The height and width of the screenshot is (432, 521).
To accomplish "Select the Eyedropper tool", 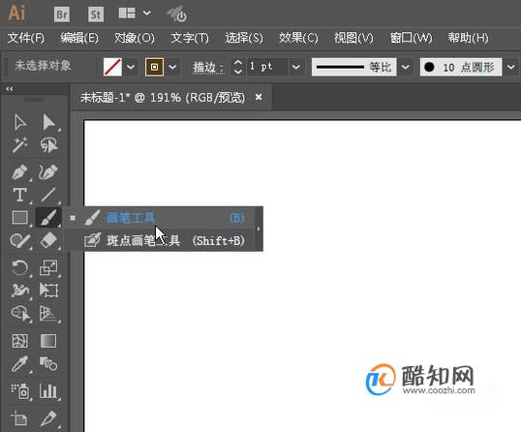I will pos(20,364).
